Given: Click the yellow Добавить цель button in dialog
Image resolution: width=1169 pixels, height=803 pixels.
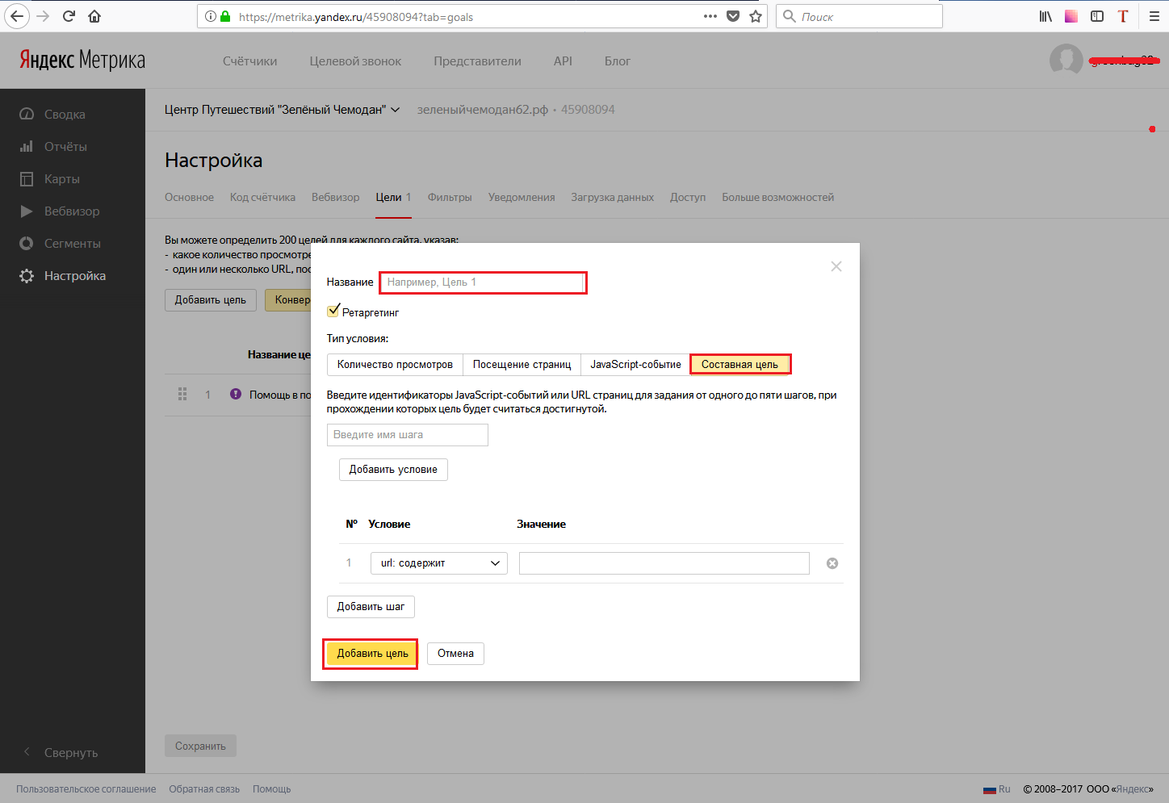Looking at the screenshot, I should point(372,654).
